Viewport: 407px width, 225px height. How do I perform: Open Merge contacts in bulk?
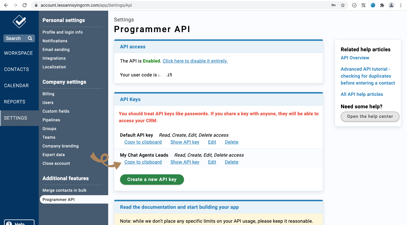pyautogui.click(x=65, y=190)
